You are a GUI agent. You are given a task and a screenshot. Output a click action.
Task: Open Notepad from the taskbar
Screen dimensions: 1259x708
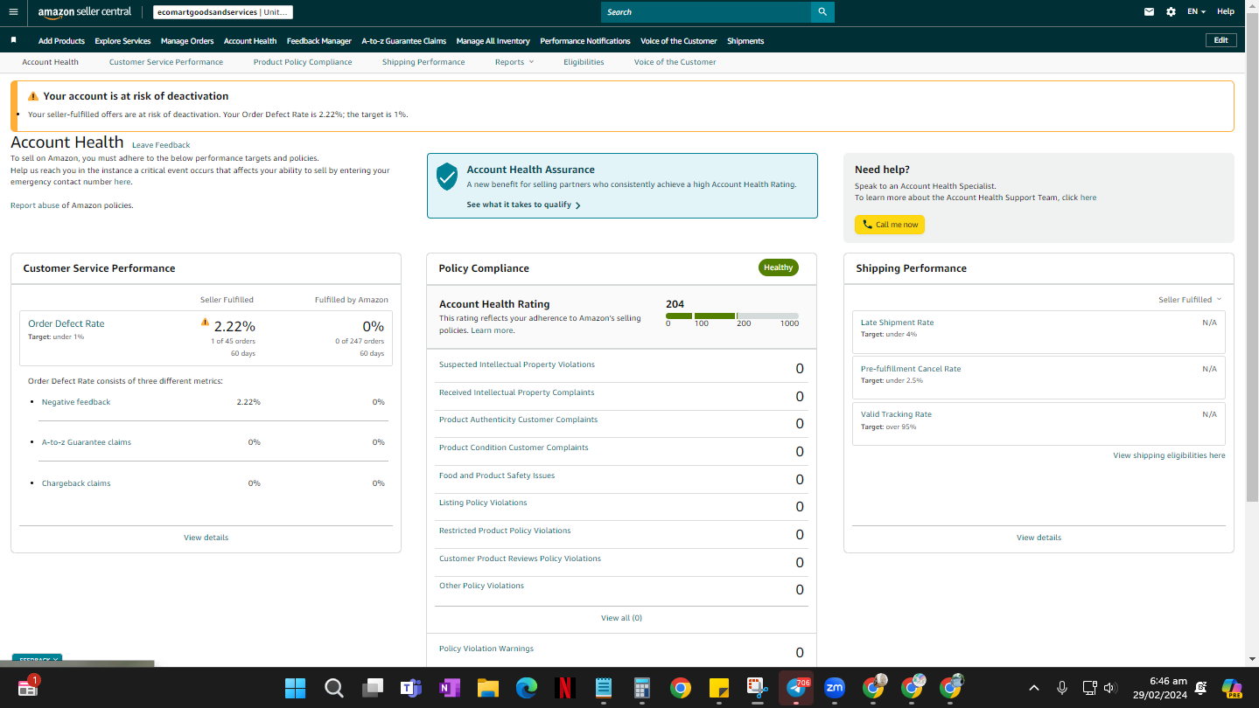[x=603, y=688]
